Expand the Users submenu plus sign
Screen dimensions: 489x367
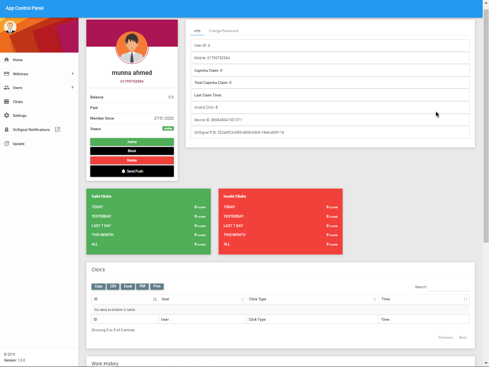point(72,88)
